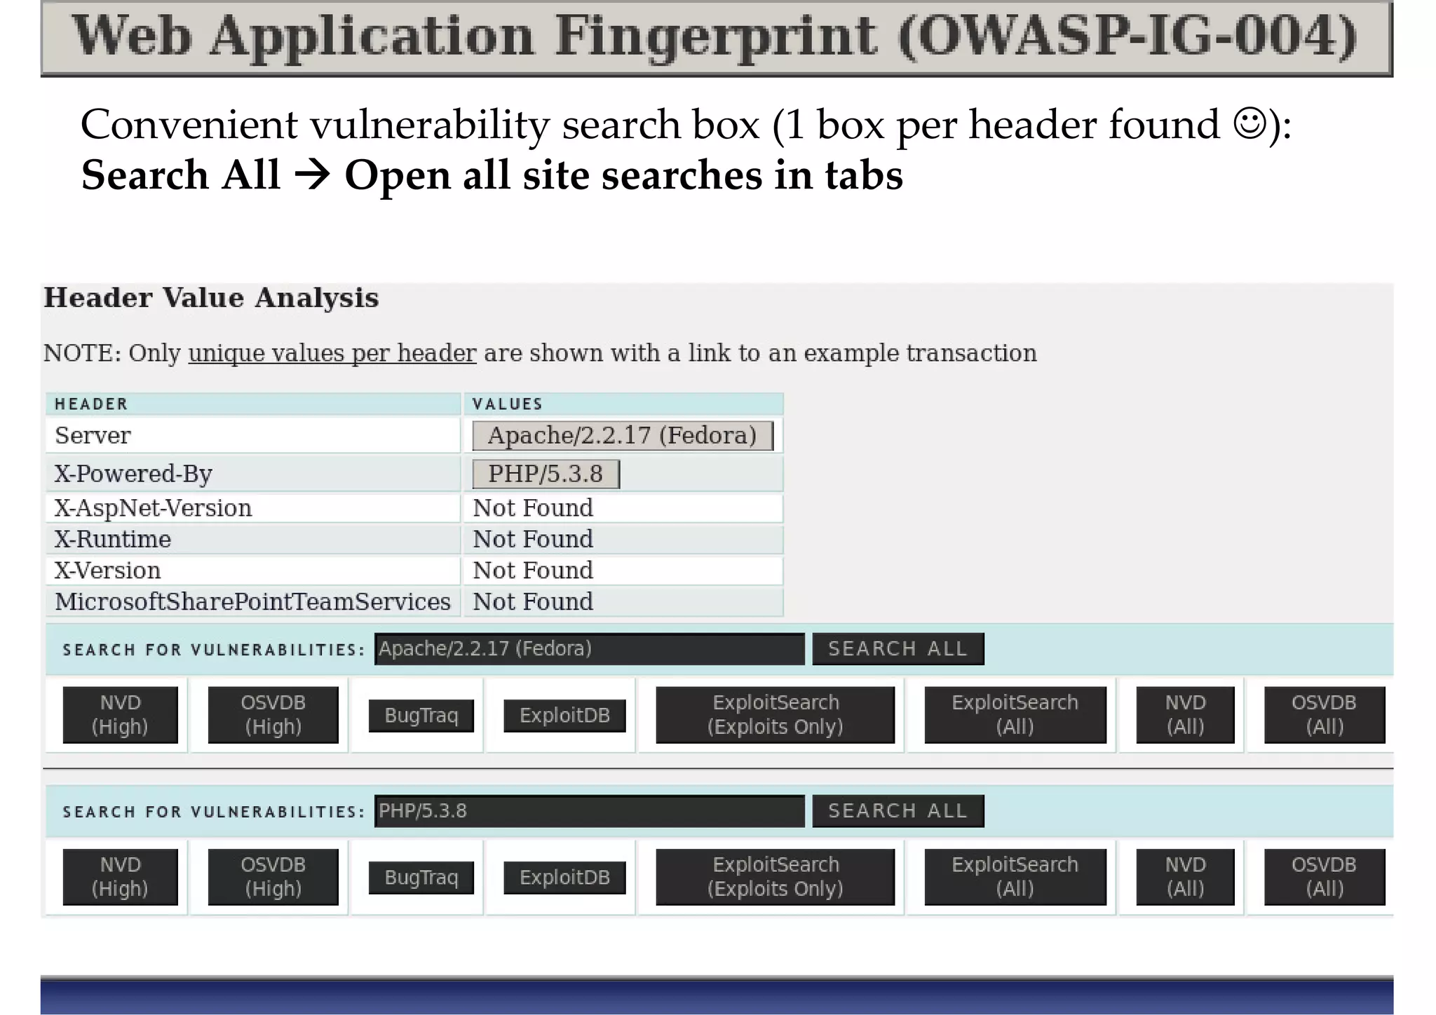The height and width of the screenshot is (1015, 1436).
Task: Click Search All for Apache/2.2.17
Action: 898,648
